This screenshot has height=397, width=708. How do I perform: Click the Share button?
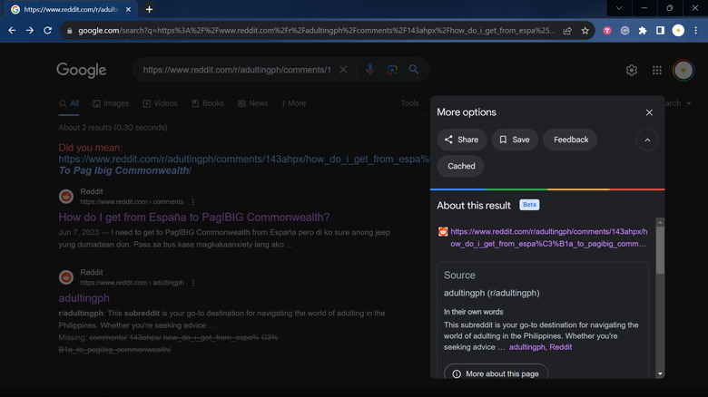pos(461,140)
